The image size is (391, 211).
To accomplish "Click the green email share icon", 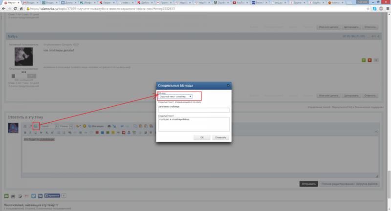I will [6, 196].
